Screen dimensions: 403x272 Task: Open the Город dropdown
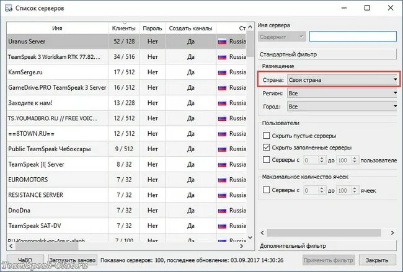click(342, 107)
